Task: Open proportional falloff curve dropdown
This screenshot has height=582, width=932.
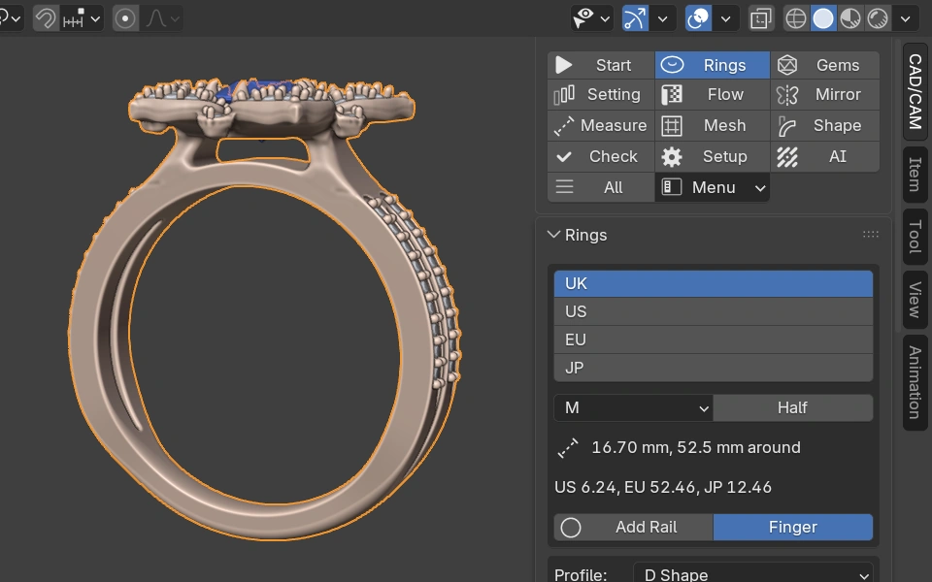Action: [161, 18]
